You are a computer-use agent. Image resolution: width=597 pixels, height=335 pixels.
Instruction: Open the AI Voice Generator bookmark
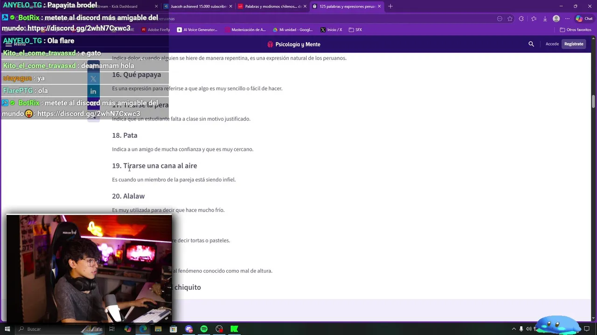pos(197,30)
